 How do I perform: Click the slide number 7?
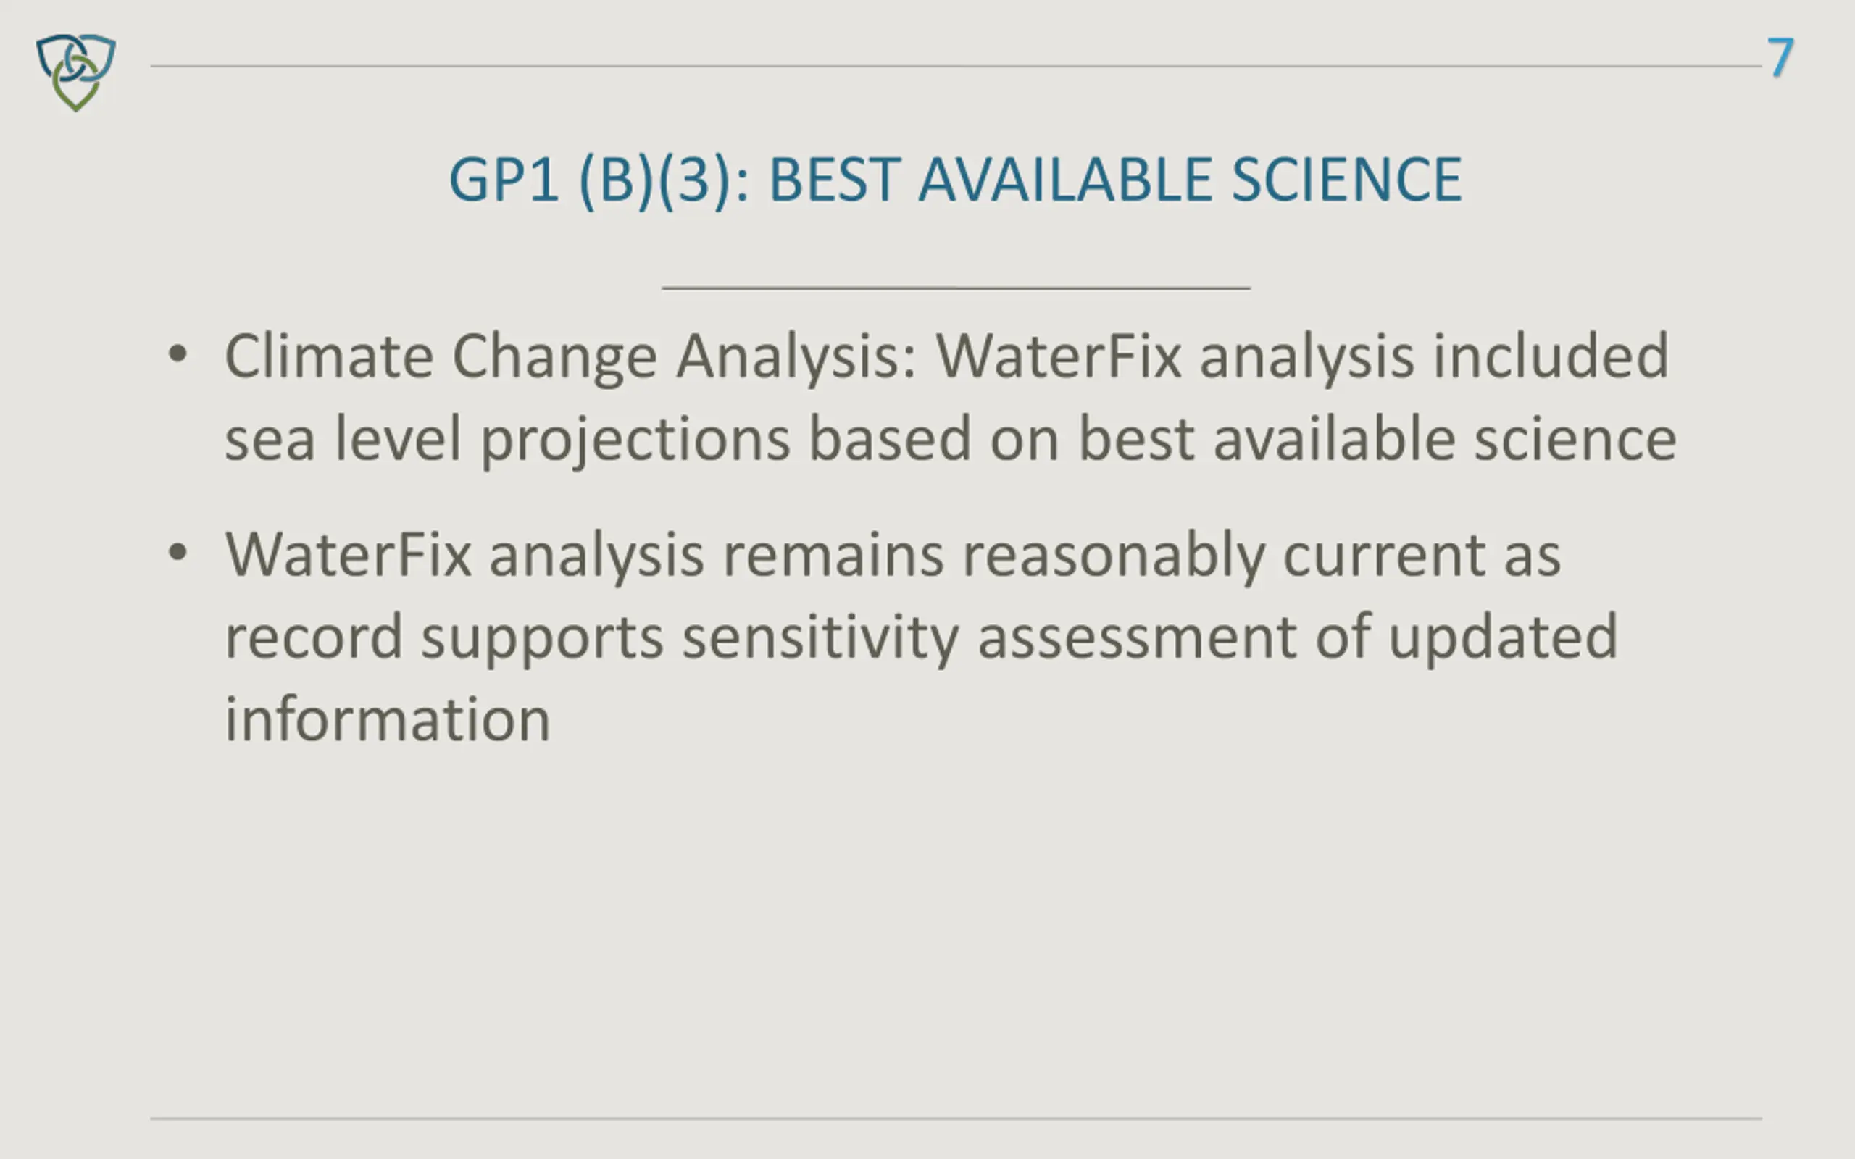pyautogui.click(x=1780, y=57)
